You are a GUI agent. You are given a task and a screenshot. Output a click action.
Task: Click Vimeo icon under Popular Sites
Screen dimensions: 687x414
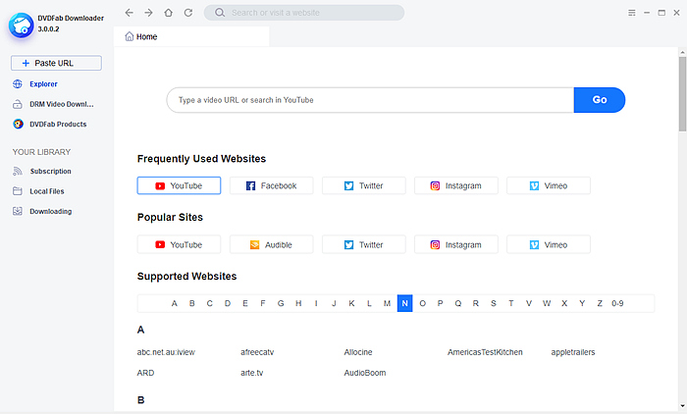(534, 244)
